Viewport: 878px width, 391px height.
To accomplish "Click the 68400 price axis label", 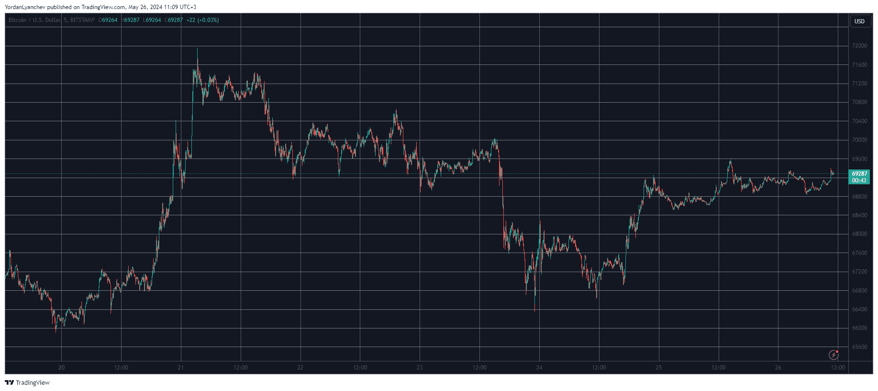I will coord(859,215).
